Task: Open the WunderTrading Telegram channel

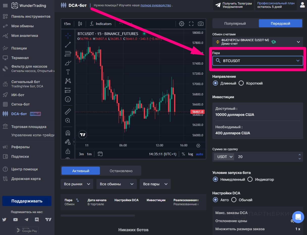Action: pyautogui.click(x=26, y=220)
